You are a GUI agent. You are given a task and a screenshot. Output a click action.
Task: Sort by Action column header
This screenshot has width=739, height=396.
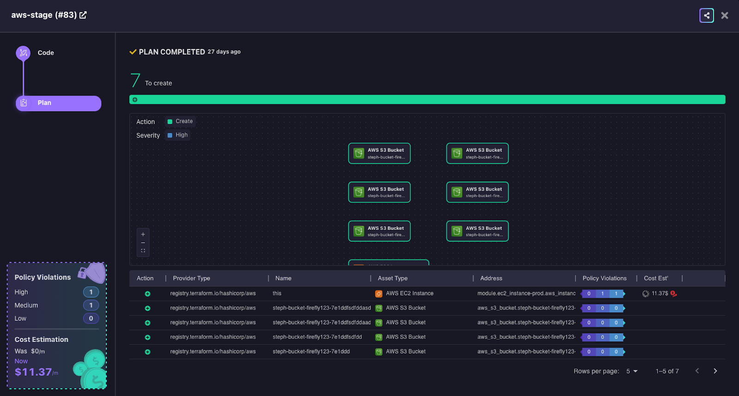coord(145,278)
